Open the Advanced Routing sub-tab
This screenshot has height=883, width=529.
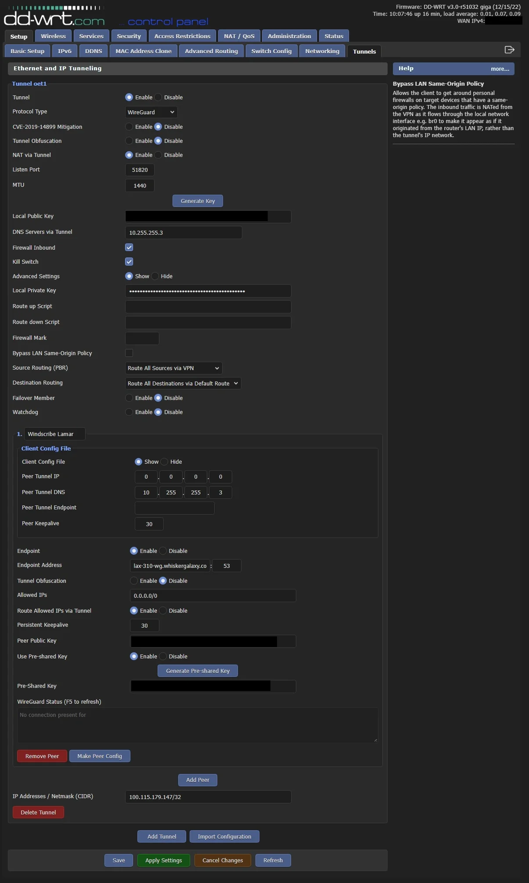[211, 51]
